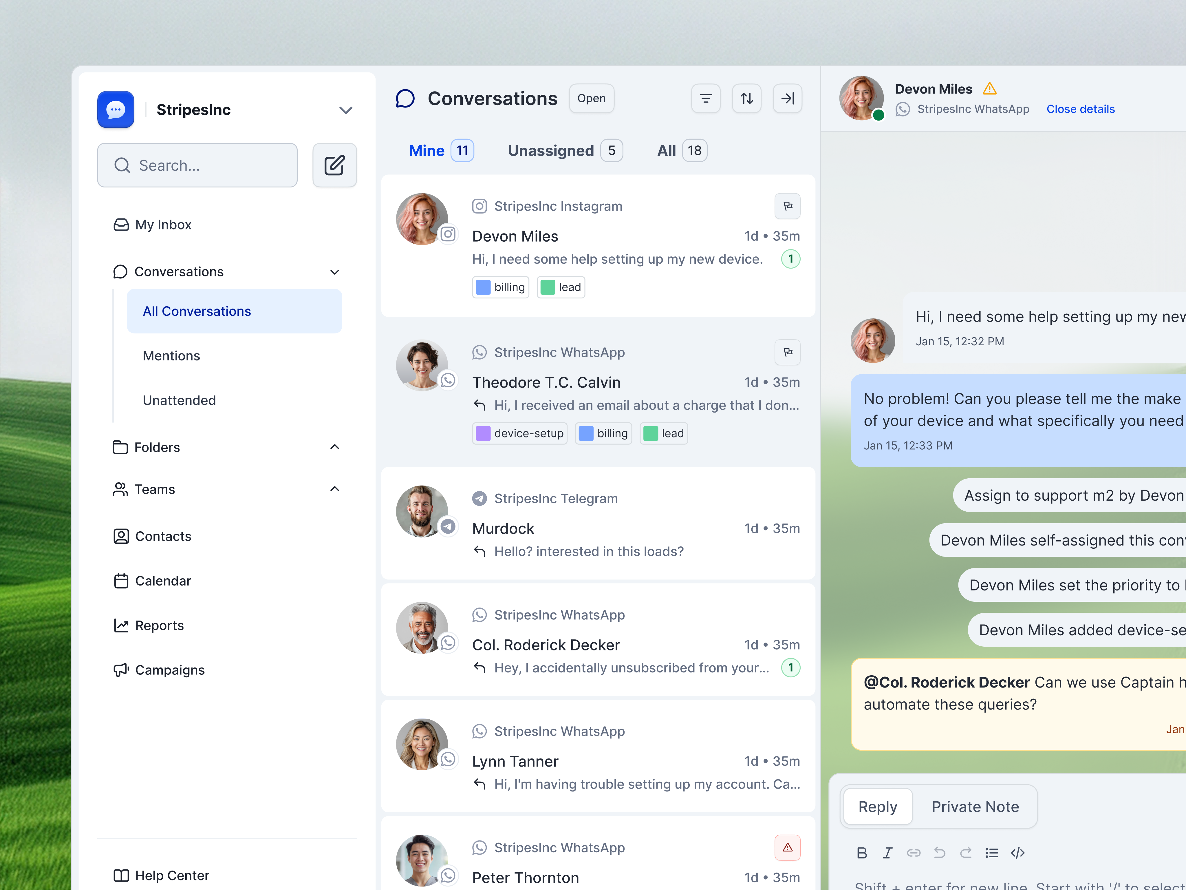Click the sort conversations arrows icon

click(x=746, y=98)
